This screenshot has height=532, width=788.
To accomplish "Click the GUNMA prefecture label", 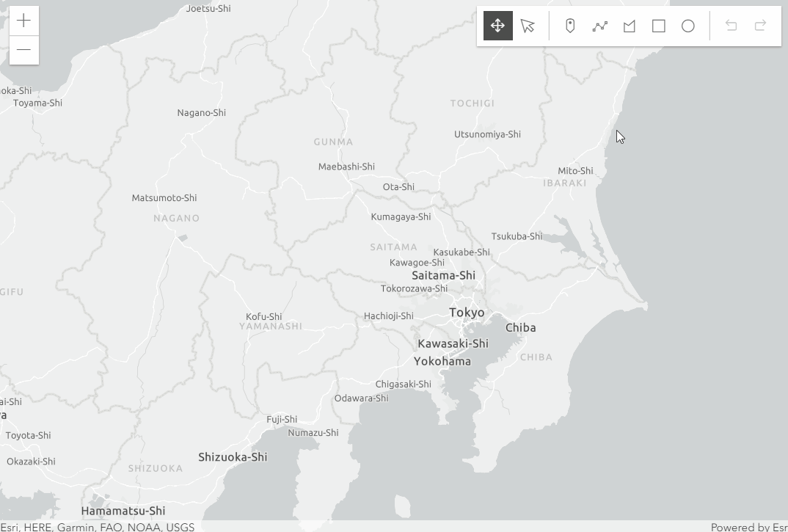I will tap(333, 142).
